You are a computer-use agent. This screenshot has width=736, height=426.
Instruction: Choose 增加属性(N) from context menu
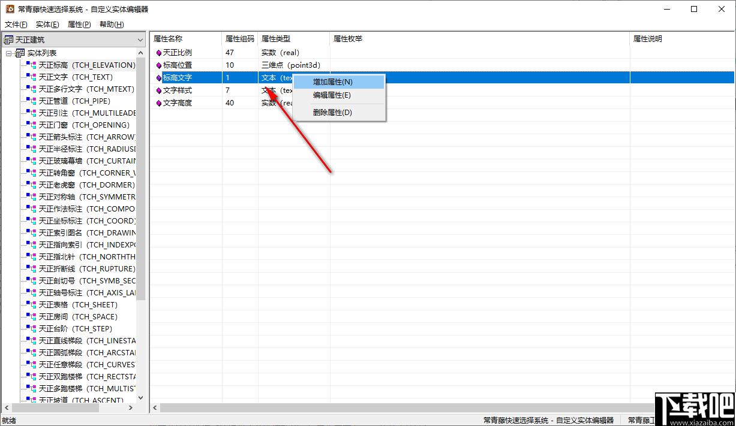(339, 82)
